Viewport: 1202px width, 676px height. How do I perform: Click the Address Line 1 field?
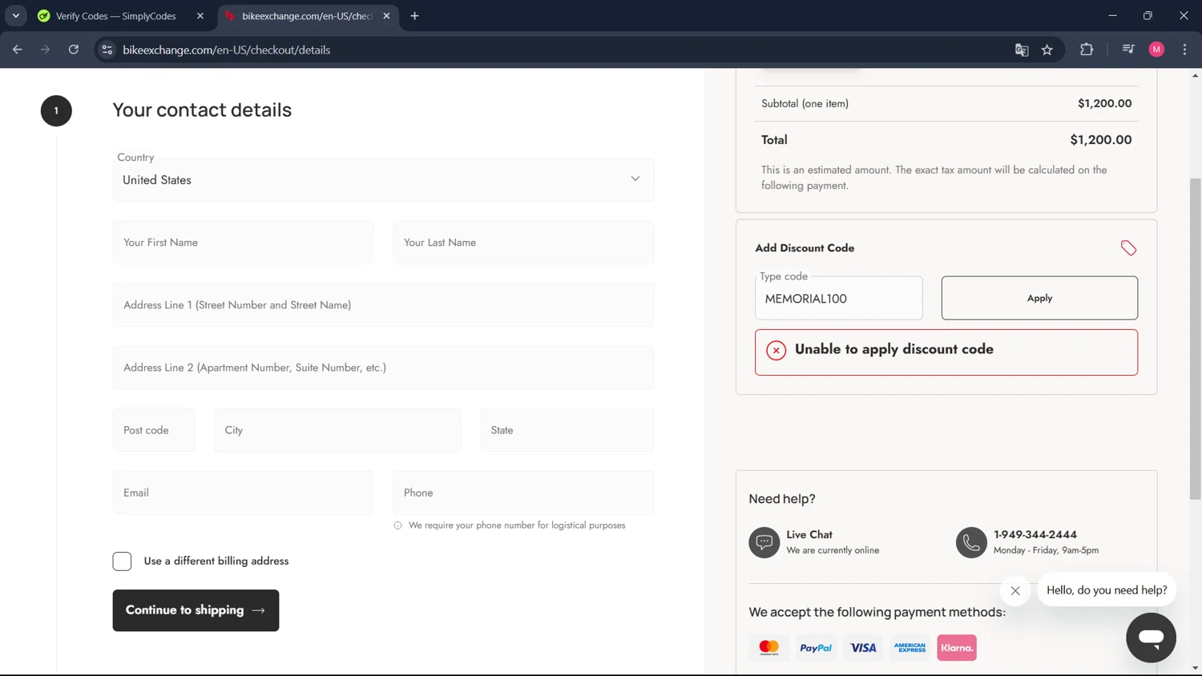(383, 305)
